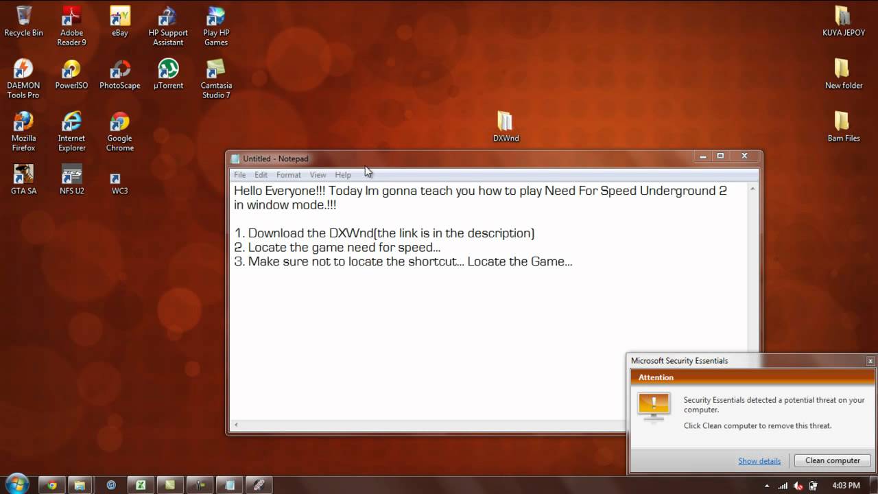Select the Adobe Reader 9 desktop shortcut
878x494 pixels.
click(71, 26)
